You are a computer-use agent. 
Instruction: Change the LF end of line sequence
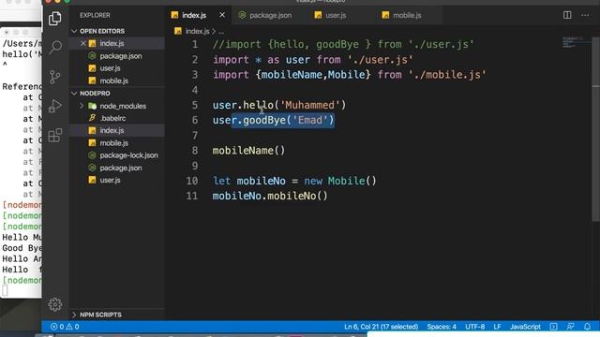497,327
